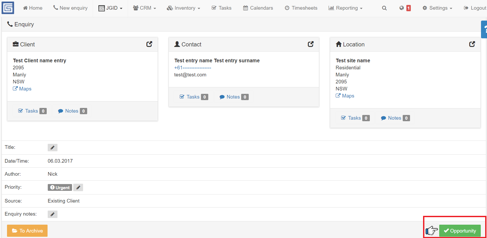Click the Enquiry phone icon
487x238 pixels.
pyautogui.click(x=10, y=24)
